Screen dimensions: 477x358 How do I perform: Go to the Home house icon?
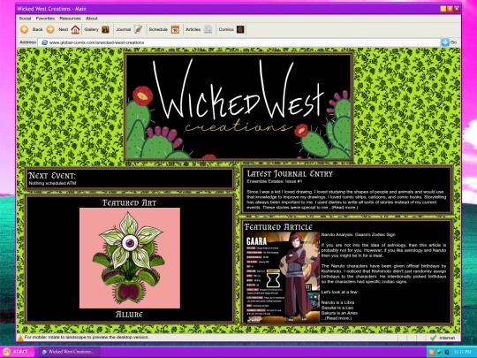pyautogui.click(x=75, y=29)
